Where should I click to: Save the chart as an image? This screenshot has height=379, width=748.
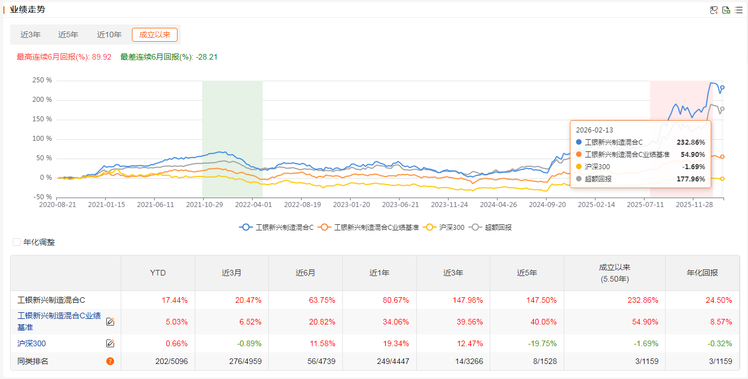tap(714, 10)
